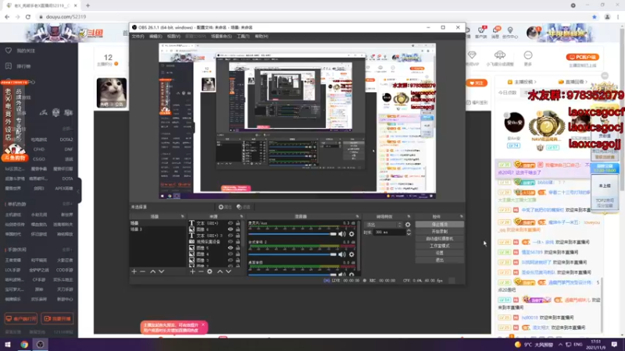This screenshot has height=351, width=625.
Task: Adjust second mixer channel volume slider
Action: tap(292, 254)
